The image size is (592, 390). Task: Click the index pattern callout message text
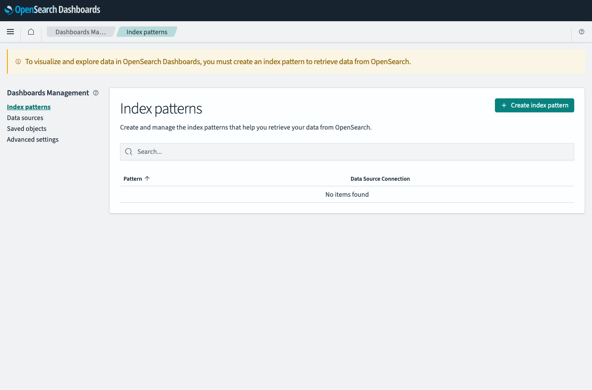click(218, 62)
